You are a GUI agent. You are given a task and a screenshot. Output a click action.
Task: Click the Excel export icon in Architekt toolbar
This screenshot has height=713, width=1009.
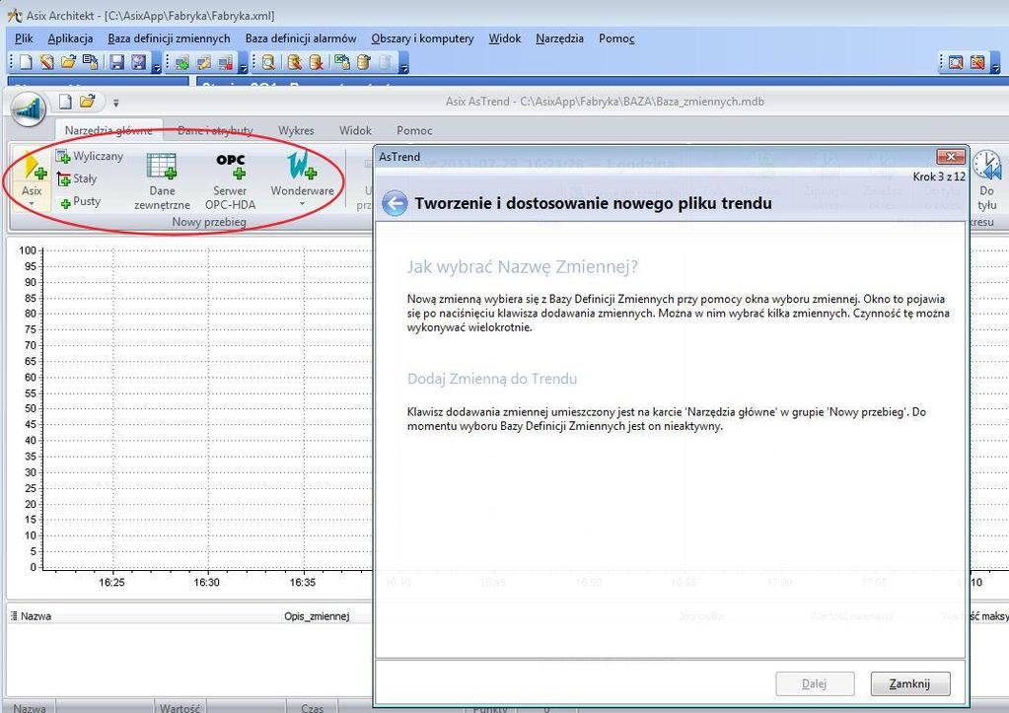tap(341, 62)
